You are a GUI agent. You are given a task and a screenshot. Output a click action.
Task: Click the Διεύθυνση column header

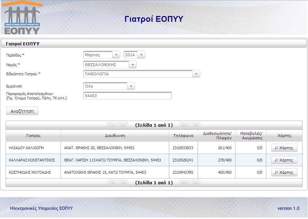(x=115, y=136)
